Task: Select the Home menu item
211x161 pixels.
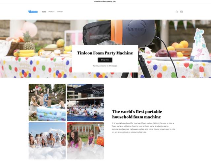Action: click(44, 12)
